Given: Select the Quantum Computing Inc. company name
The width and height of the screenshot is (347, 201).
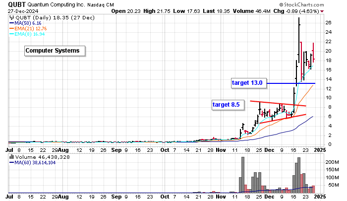Looking at the screenshot, I should click(56, 4).
